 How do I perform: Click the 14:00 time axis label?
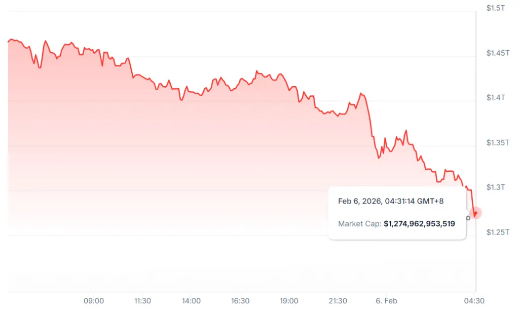[x=191, y=300]
